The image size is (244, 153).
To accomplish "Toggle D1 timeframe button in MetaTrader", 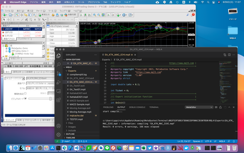I will pyautogui.click(x=76, y=20).
